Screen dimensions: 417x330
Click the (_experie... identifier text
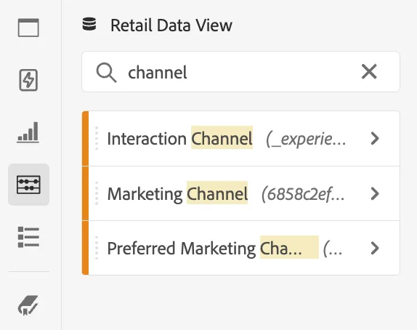pos(306,139)
